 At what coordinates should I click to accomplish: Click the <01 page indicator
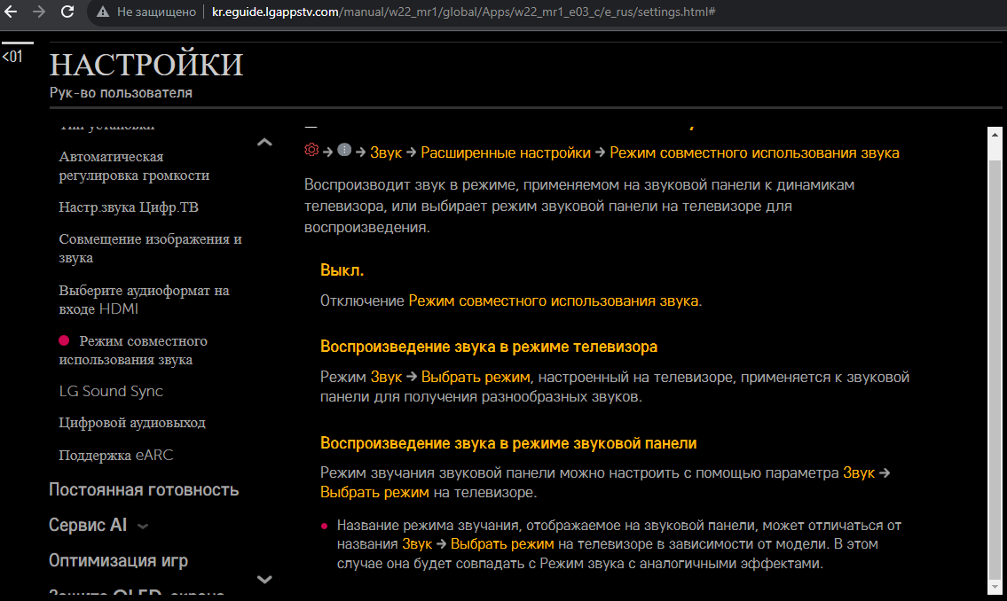[12, 58]
